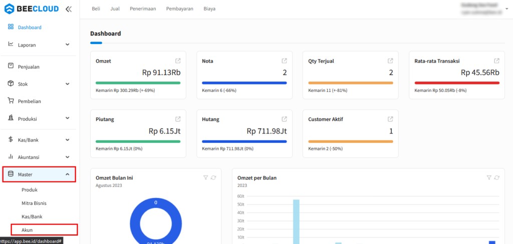Open Rata-rata Transaksi card link icon
This screenshot has width=513, height=244.
(496, 61)
